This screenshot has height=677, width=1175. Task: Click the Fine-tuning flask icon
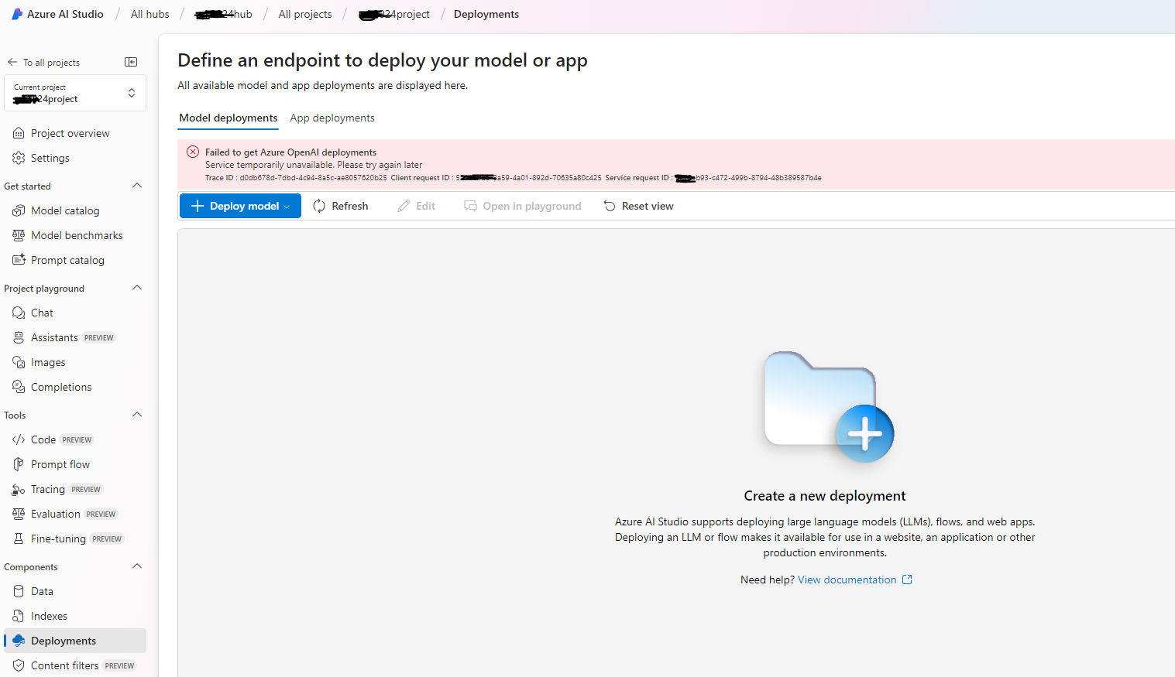coord(19,539)
